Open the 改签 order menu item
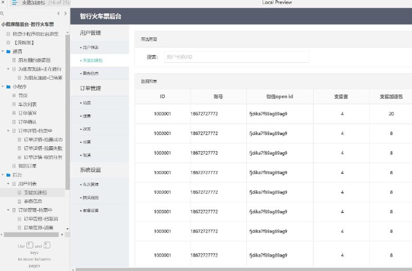The image size is (412, 271). [99, 129]
